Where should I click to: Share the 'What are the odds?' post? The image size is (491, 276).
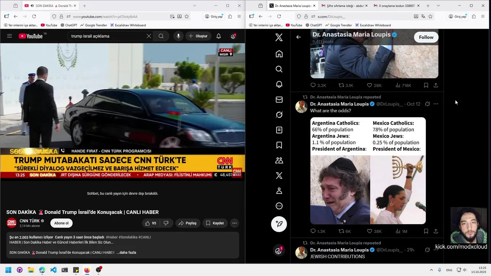[436, 231]
